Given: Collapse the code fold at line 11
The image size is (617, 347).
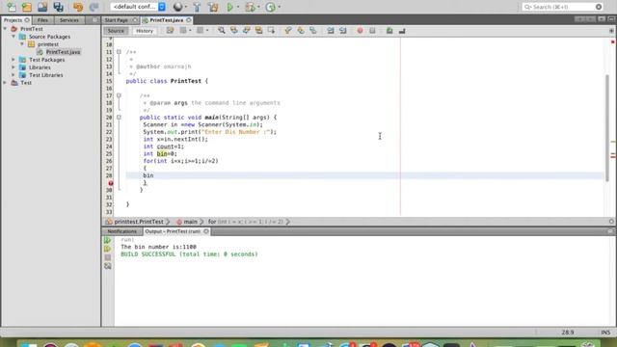Looking at the screenshot, I should [x=119, y=52].
